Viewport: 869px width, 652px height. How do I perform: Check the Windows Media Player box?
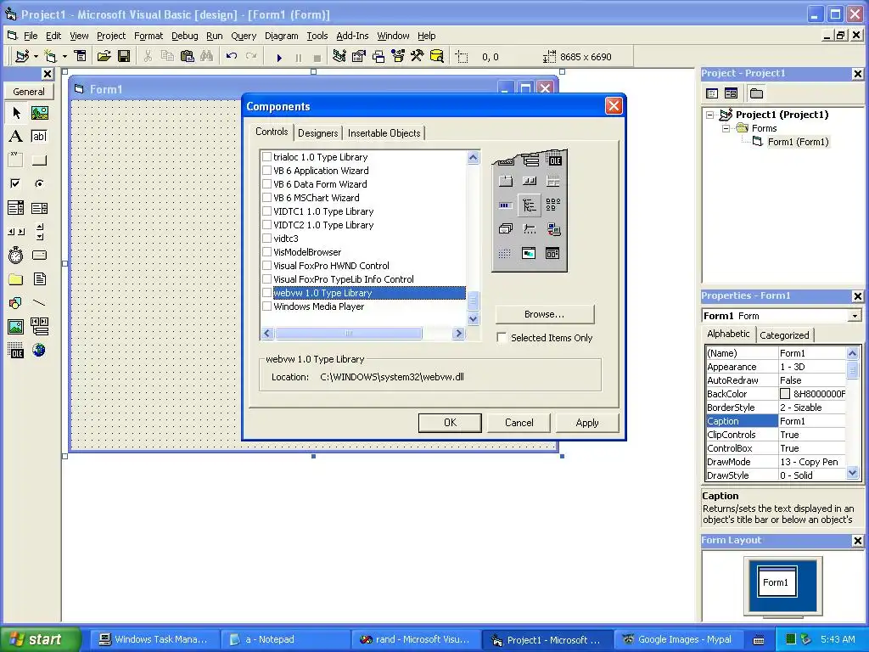(x=267, y=306)
